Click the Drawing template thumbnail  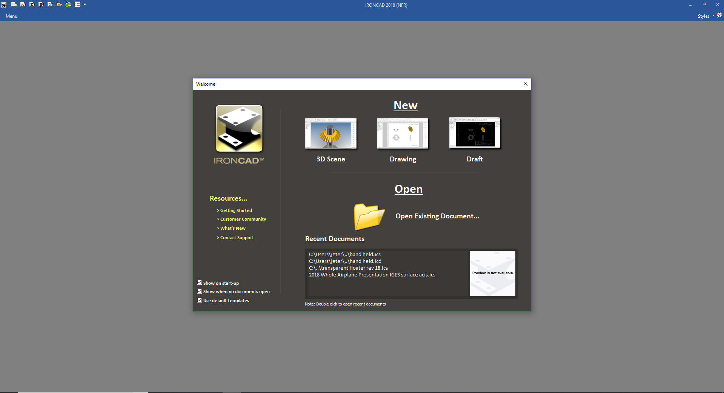point(403,133)
